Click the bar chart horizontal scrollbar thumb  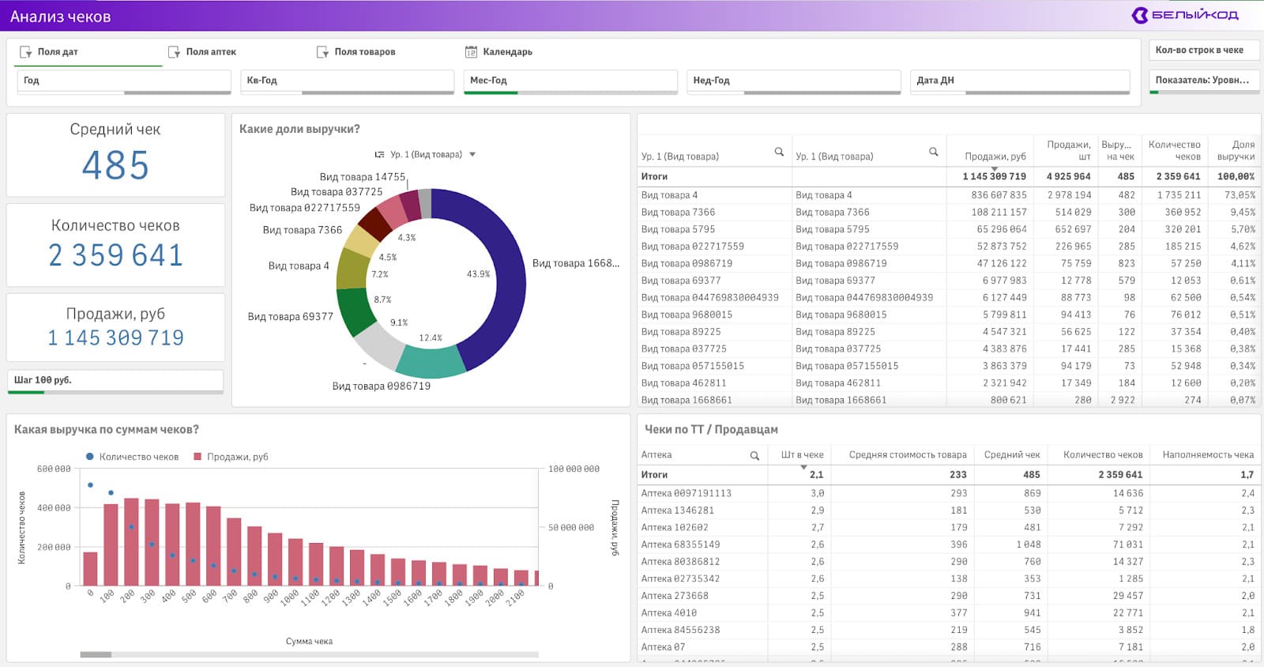(x=96, y=654)
